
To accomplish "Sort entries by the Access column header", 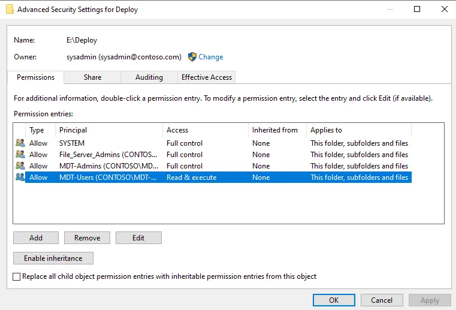I will (204, 130).
